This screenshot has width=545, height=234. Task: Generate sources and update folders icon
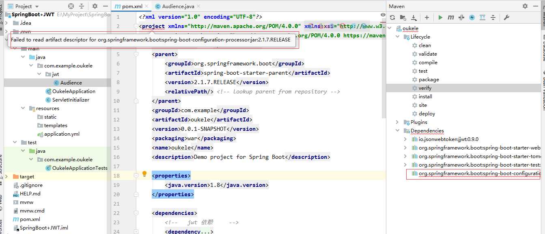403,17
